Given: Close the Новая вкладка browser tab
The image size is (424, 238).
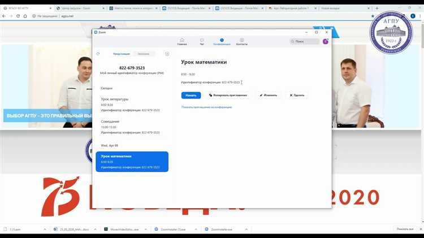Looking at the screenshot, I should [368, 8].
